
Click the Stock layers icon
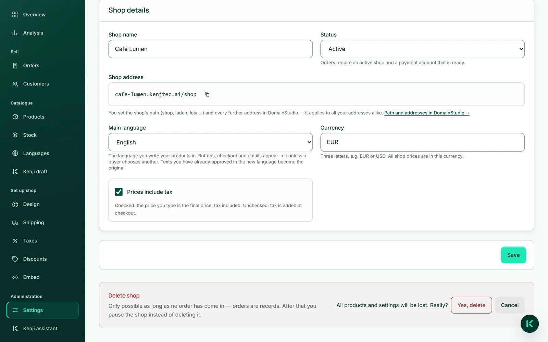pyautogui.click(x=15, y=135)
